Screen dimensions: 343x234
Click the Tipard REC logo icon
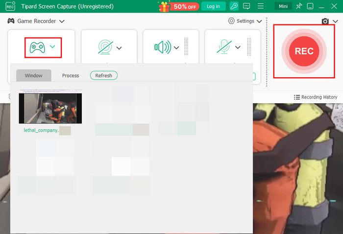pos(10,6)
